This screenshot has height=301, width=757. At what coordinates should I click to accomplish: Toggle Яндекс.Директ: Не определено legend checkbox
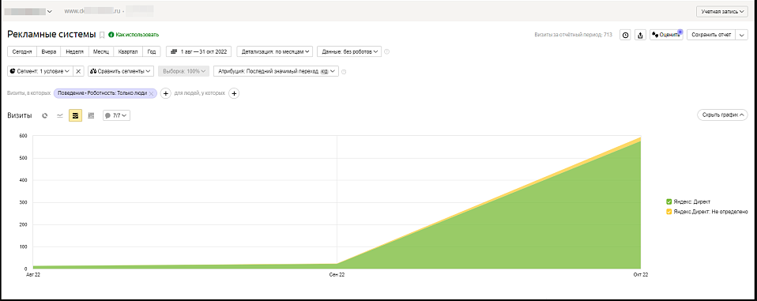pos(668,212)
